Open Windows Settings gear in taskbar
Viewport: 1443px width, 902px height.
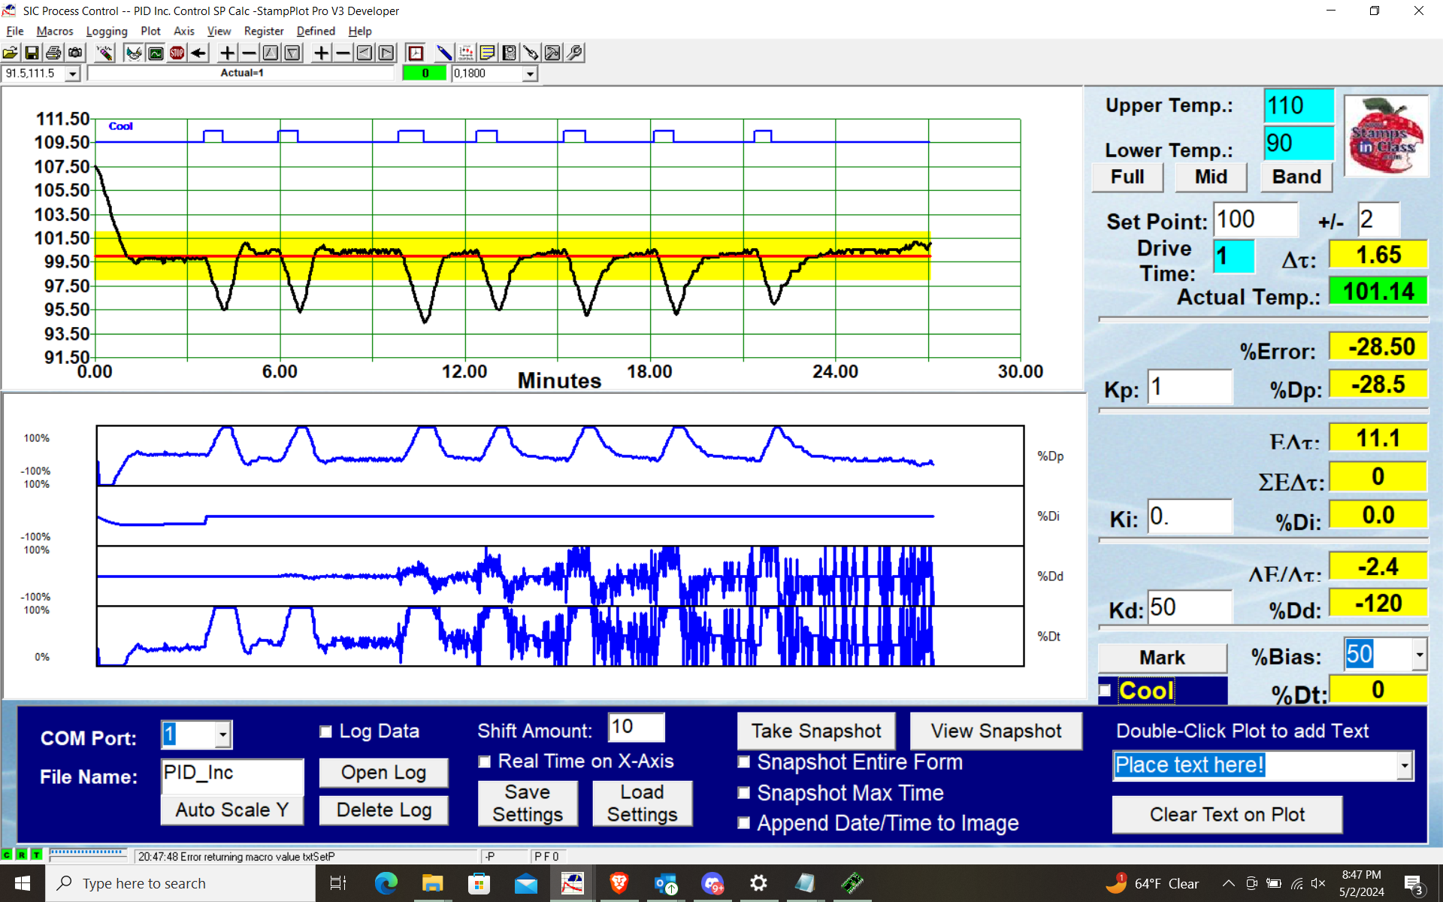(x=759, y=883)
